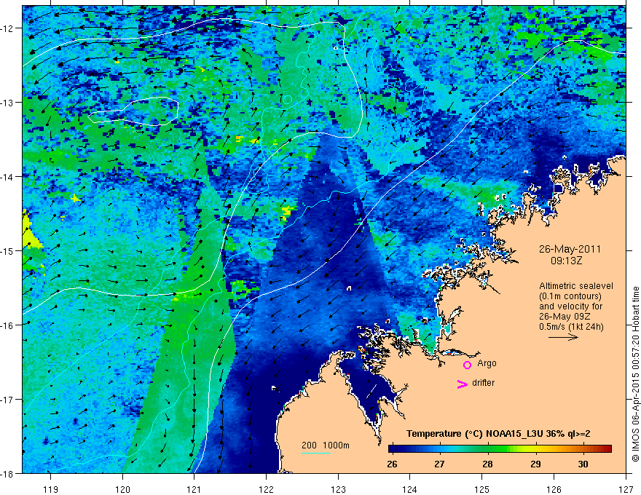Viewport: 641px width, 495px height.
Task: Click the 'drifter' legend label
Action: click(483, 383)
